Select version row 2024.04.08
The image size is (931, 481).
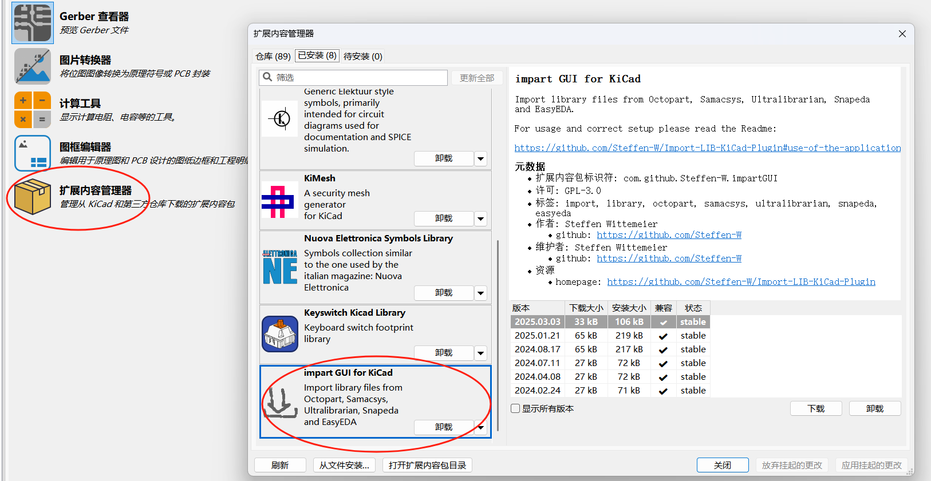click(x=610, y=377)
